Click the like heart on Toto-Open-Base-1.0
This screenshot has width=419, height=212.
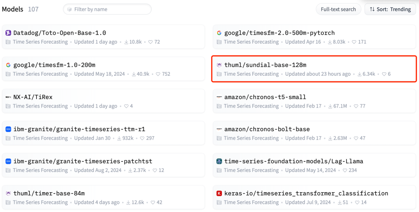click(151, 42)
